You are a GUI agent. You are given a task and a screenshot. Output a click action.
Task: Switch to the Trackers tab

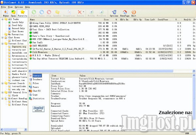(37, 79)
